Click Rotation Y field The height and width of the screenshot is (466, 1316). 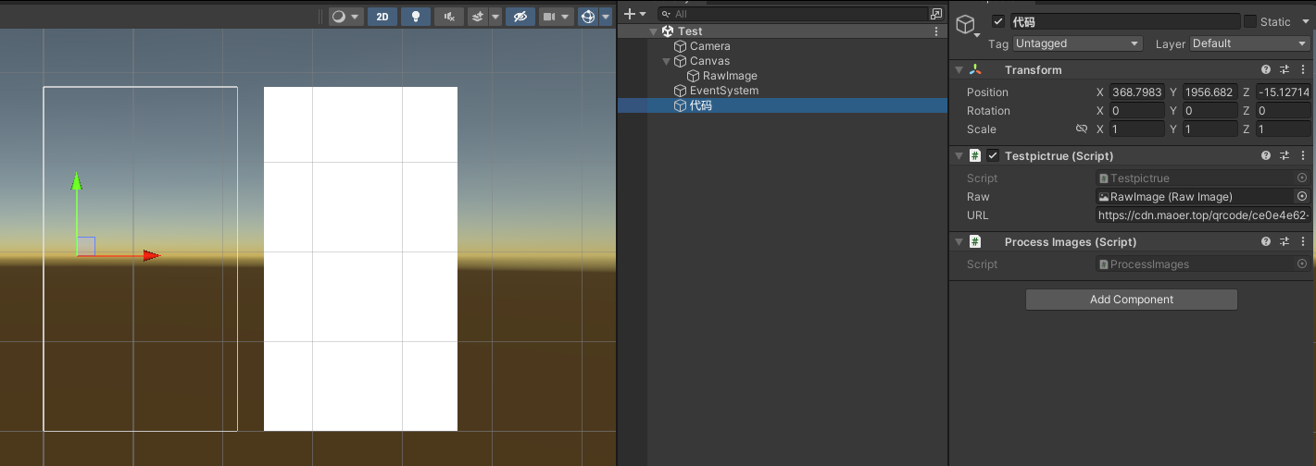1209,111
